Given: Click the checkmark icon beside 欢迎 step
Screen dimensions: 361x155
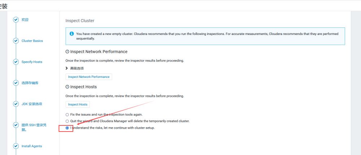Looking at the screenshot, I should coord(16,20).
